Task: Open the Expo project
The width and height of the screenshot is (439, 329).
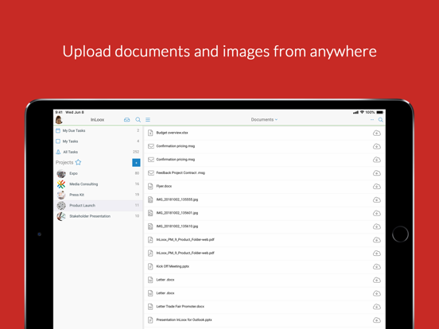Action: click(98, 173)
